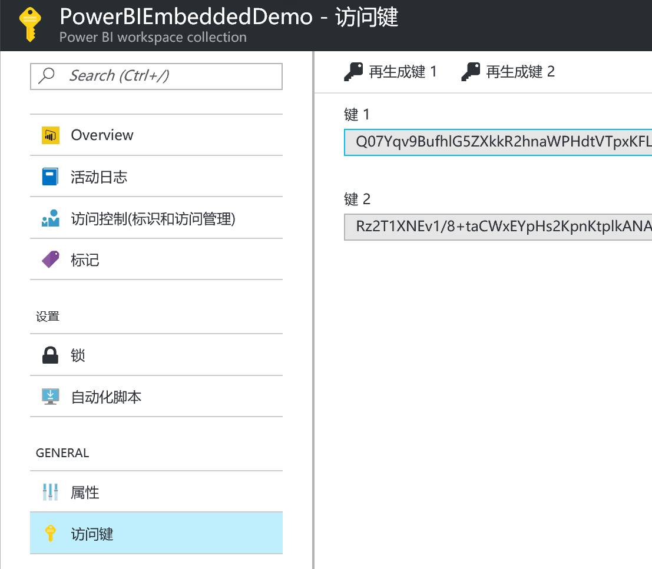The image size is (652, 569).
Task: Select the 键 2 key value field
Action: 498,227
